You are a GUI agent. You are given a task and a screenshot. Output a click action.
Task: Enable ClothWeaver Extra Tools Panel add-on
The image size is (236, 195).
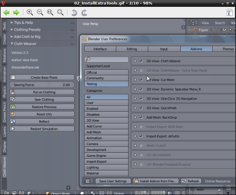coord(141,70)
